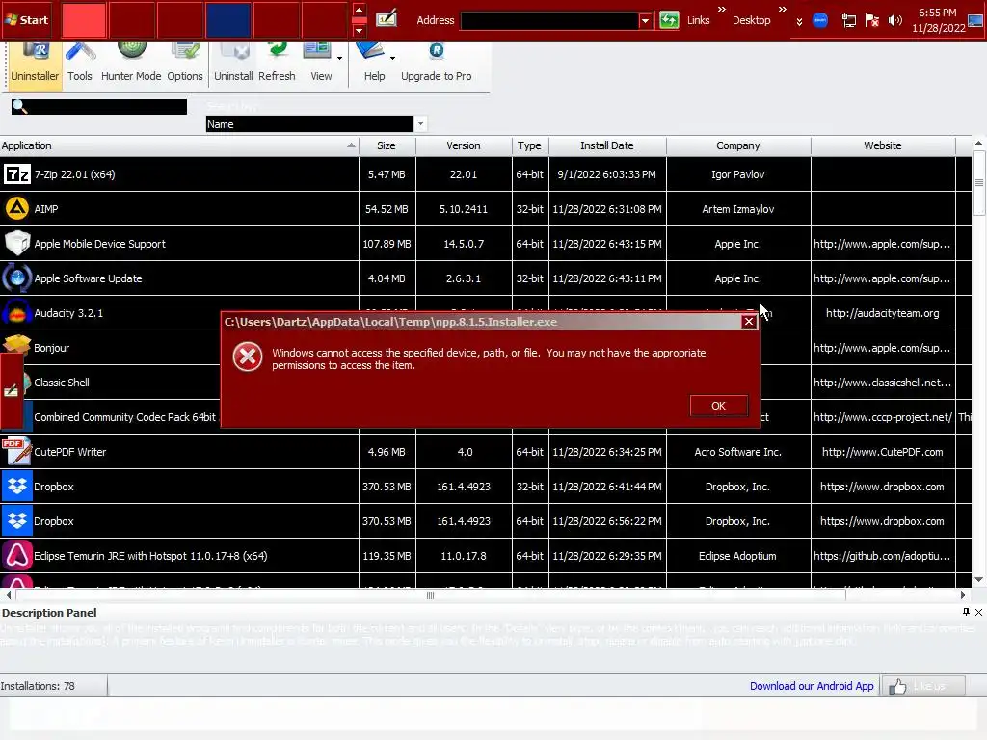Click the taskbar clock showing 6:55 PM
The width and height of the screenshot is (987, 740).
click(938, 20)
